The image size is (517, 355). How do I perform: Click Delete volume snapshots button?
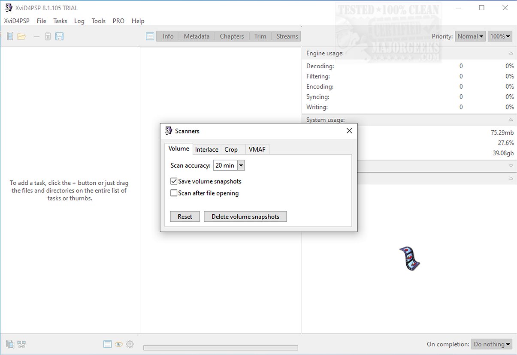pos(245,217)
